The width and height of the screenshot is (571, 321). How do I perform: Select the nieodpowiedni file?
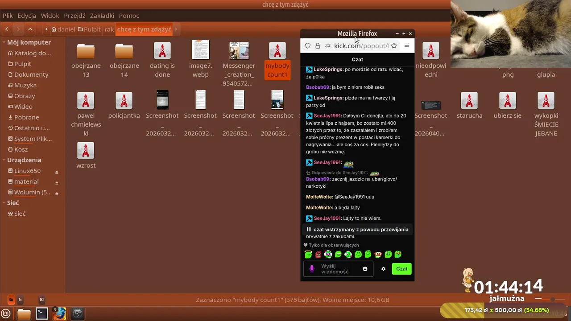point(431,60)
